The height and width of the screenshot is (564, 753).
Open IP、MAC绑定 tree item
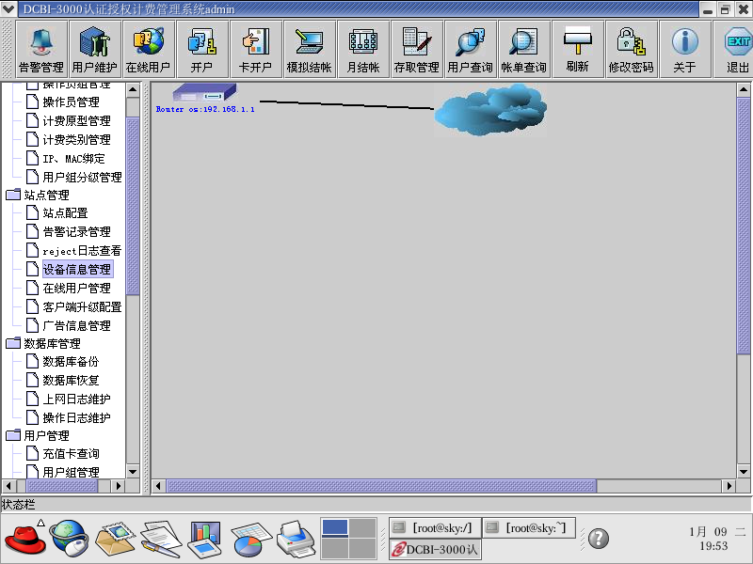click(73, 158)
